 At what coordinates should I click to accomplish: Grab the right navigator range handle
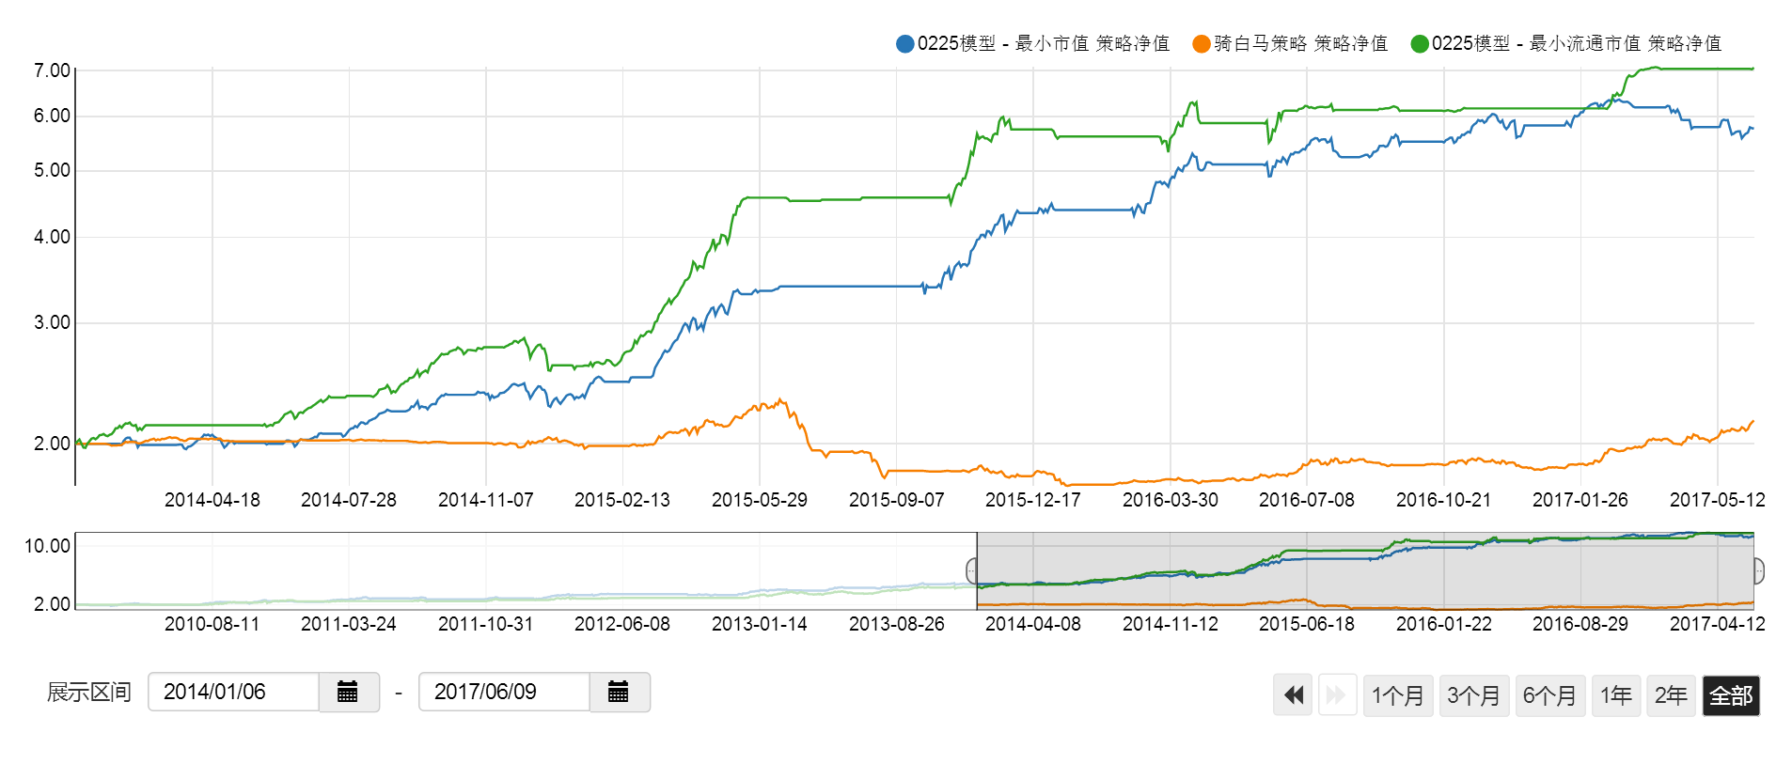point(1758,570)
